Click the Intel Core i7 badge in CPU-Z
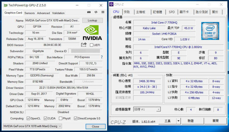 click(210, 31)
